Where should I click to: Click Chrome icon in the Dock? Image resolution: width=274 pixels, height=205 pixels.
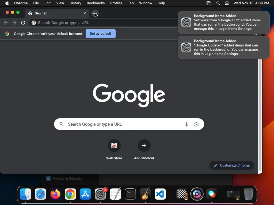[x=70, y=194]
